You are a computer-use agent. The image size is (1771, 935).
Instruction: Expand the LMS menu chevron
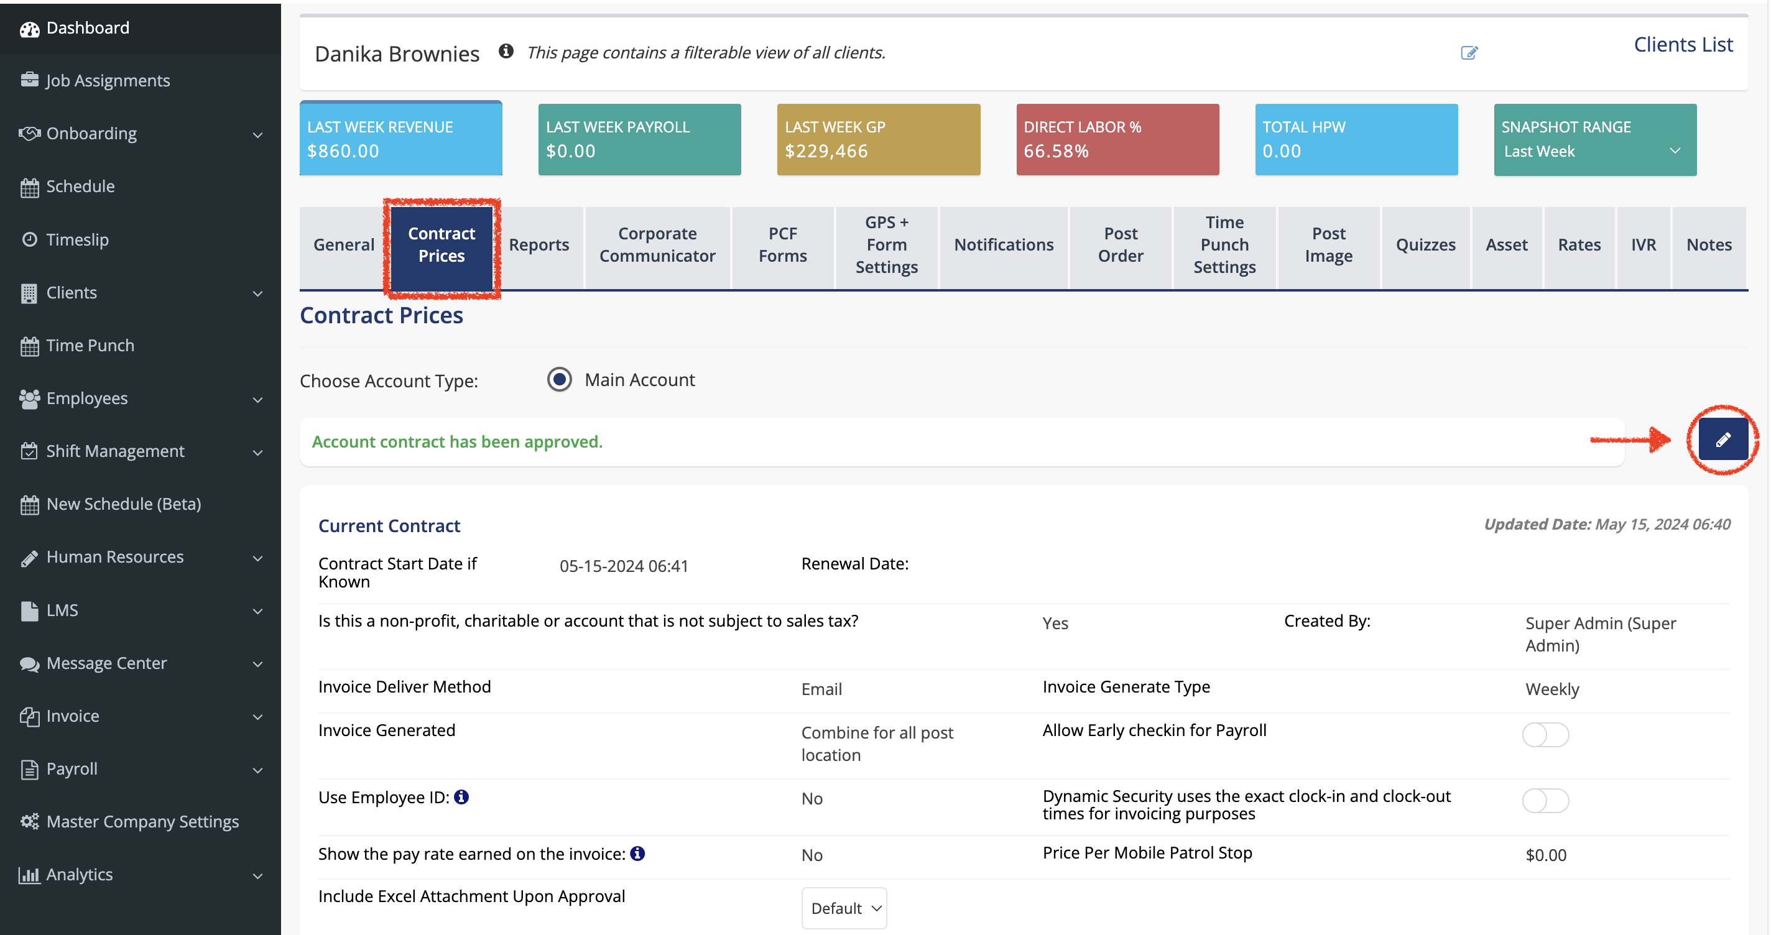pos(258,611)
